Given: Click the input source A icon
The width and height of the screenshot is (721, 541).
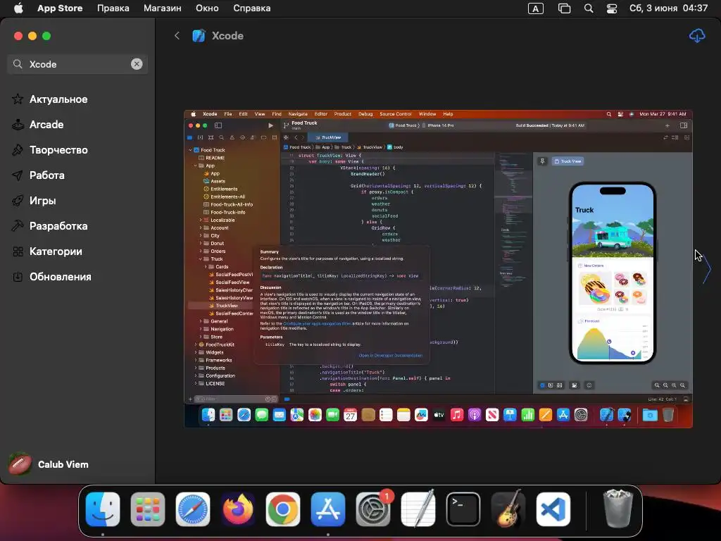Looking at the screenshot, I should pos(536,8).
